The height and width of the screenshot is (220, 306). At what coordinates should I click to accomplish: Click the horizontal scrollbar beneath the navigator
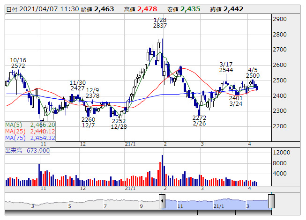[138, 213]
